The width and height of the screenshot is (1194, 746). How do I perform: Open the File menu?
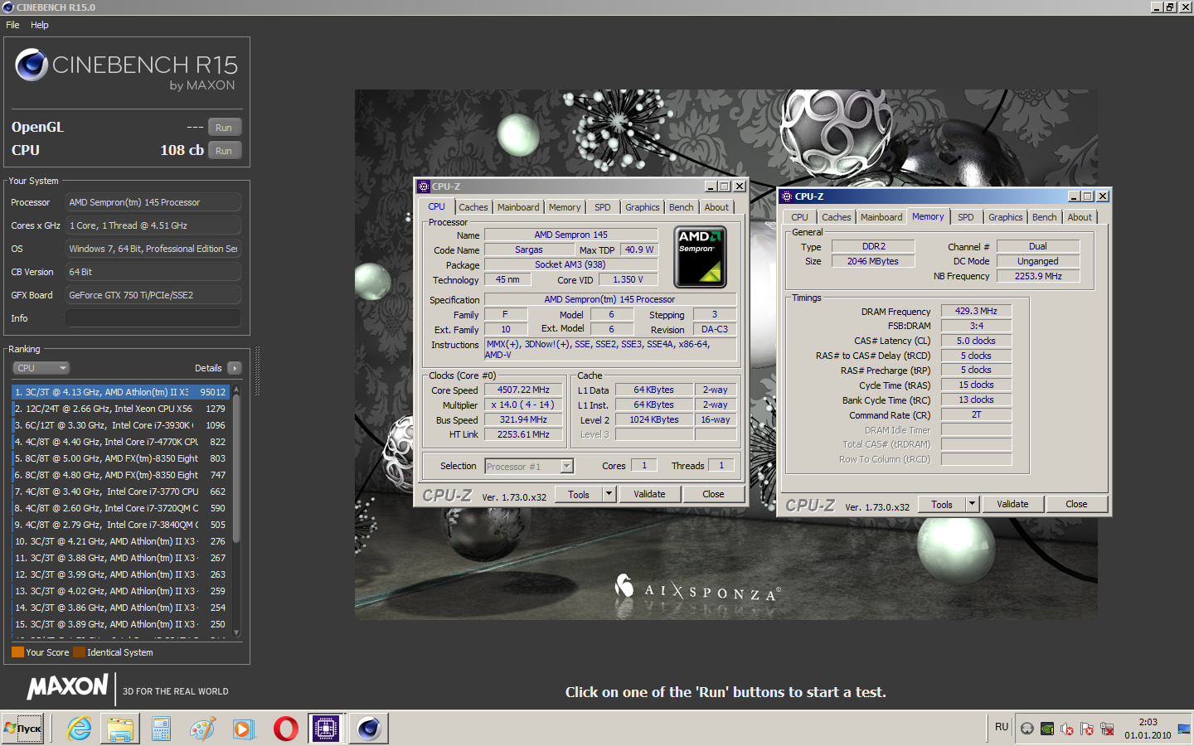pos(12,25)
